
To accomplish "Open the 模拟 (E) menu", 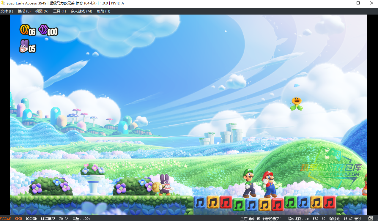I will point(24,11).
